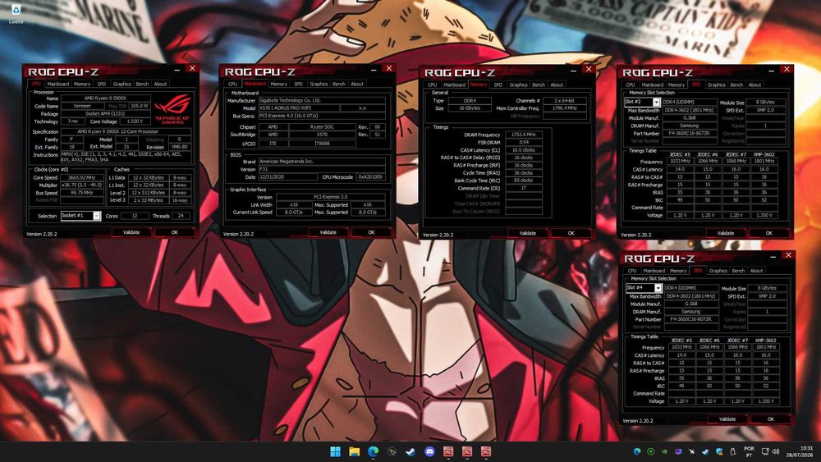Click the Edge icon in the system tray
The image size is (821, 462).
[x=637, y=451]
